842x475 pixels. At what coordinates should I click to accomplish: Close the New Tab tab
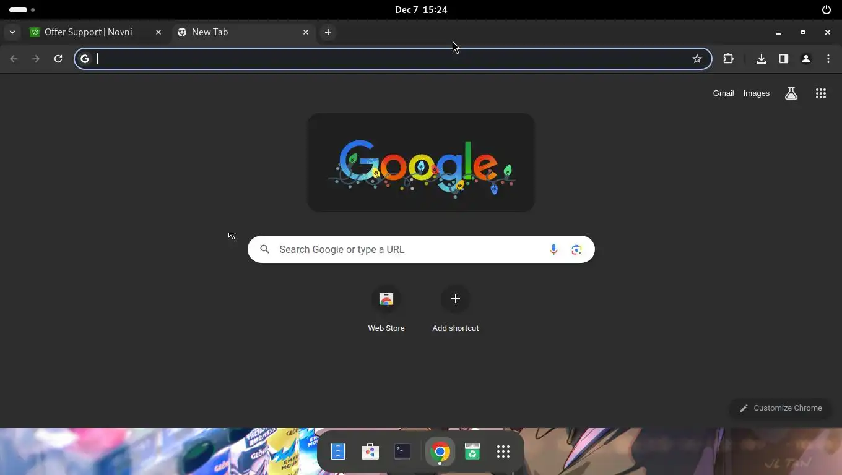tap(306, 32)
